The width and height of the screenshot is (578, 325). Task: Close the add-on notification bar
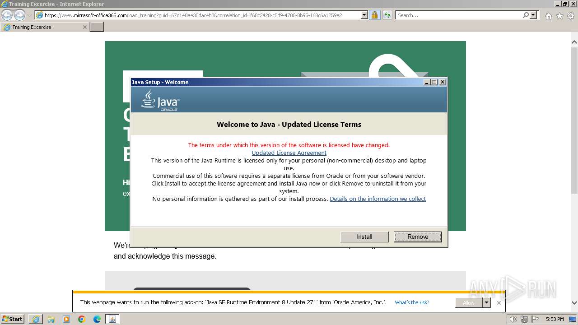[x=499, y=303]
